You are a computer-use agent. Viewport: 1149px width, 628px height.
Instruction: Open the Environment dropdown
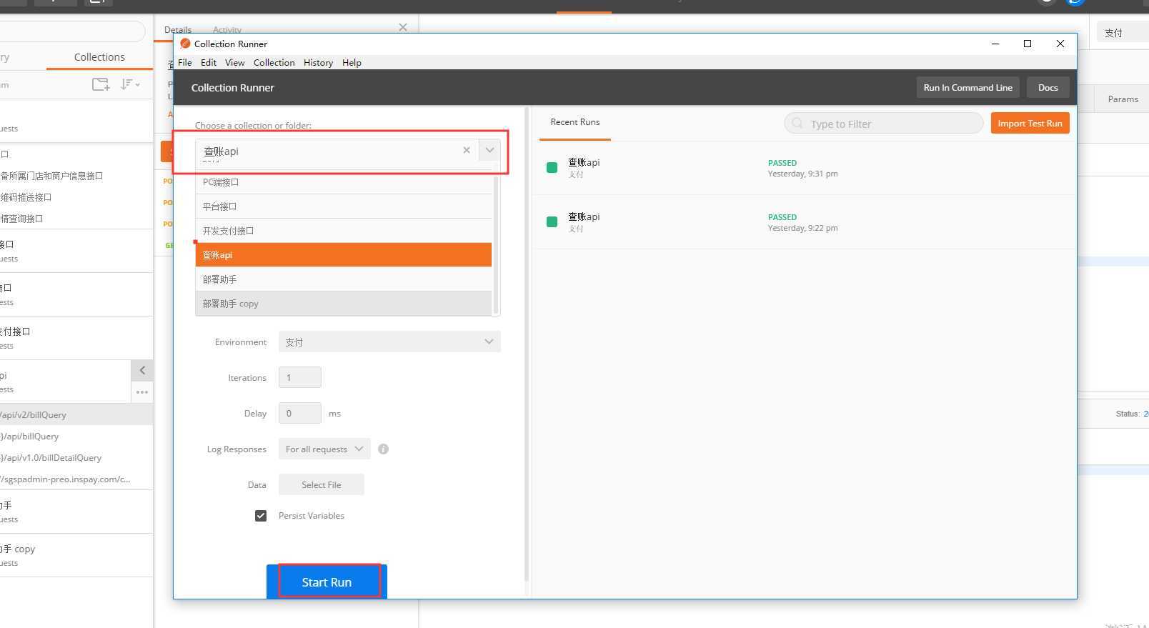click(x=389, y=342)
